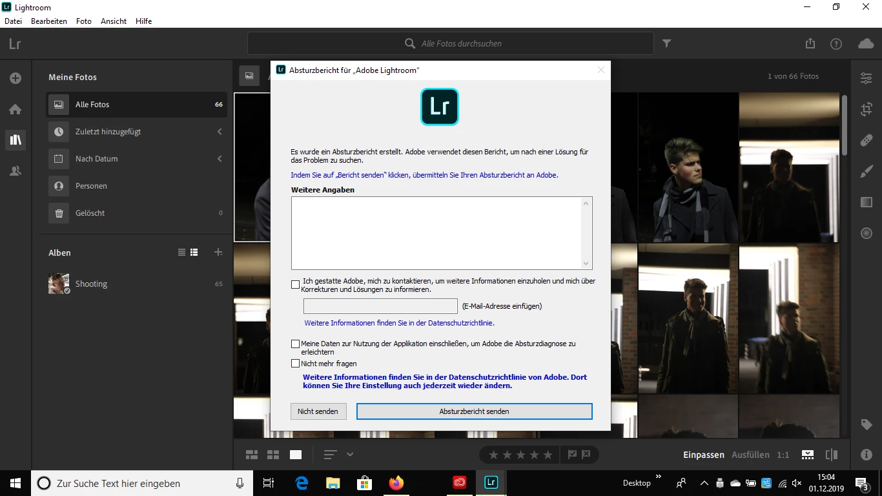Click the cloud sync status icon

point(866,43)
